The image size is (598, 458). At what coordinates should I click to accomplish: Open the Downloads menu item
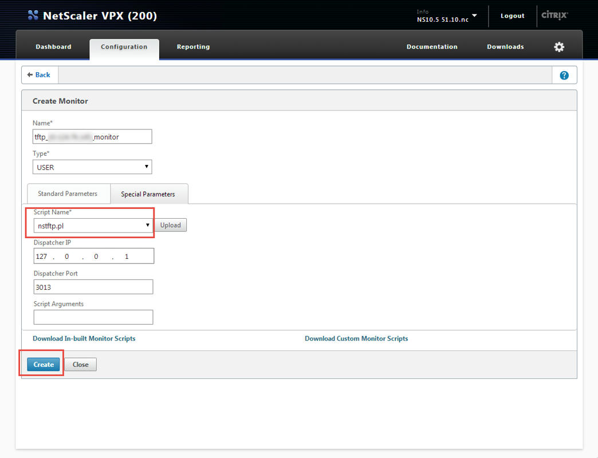(505, 47)
